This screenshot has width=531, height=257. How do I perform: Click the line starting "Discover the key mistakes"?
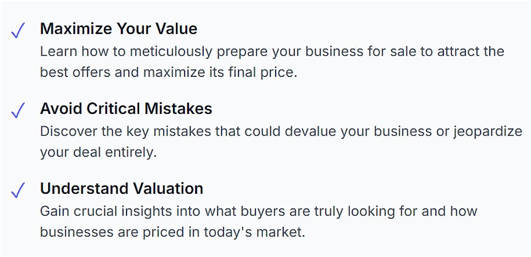[281, 131]
